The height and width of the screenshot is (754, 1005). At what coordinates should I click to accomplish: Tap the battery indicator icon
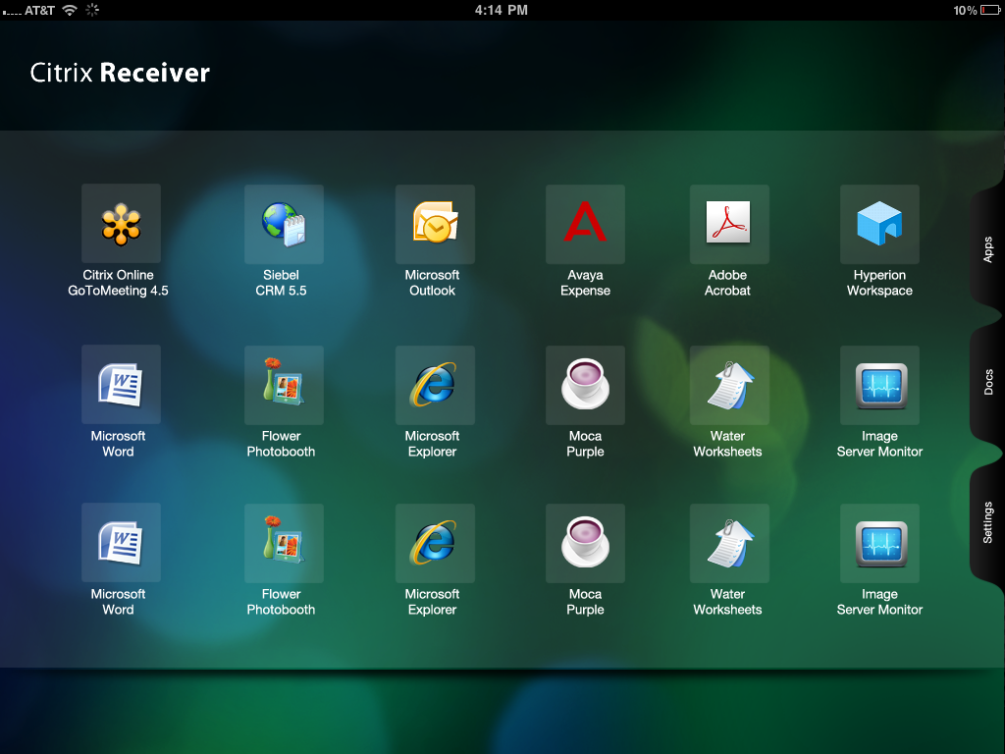(990, 10)
